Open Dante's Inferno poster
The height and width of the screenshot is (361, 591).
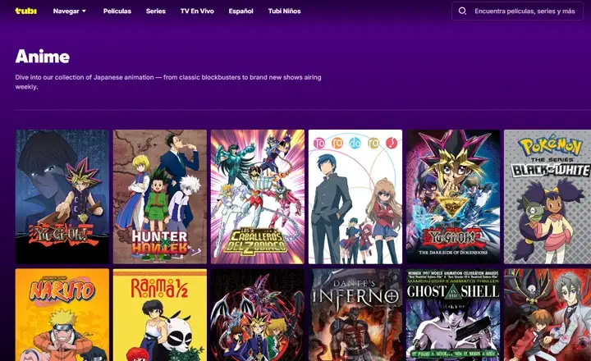point(355,315)
